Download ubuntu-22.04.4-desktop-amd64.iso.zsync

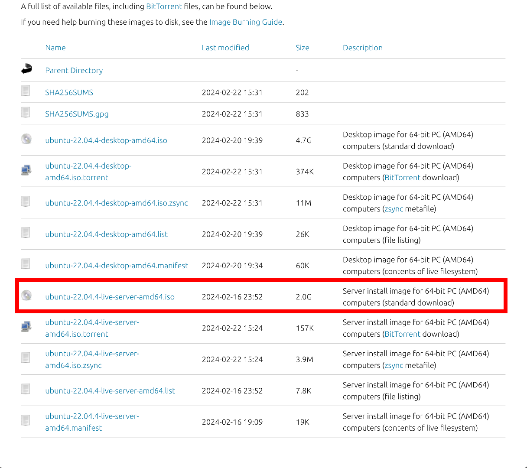(117, 203)
